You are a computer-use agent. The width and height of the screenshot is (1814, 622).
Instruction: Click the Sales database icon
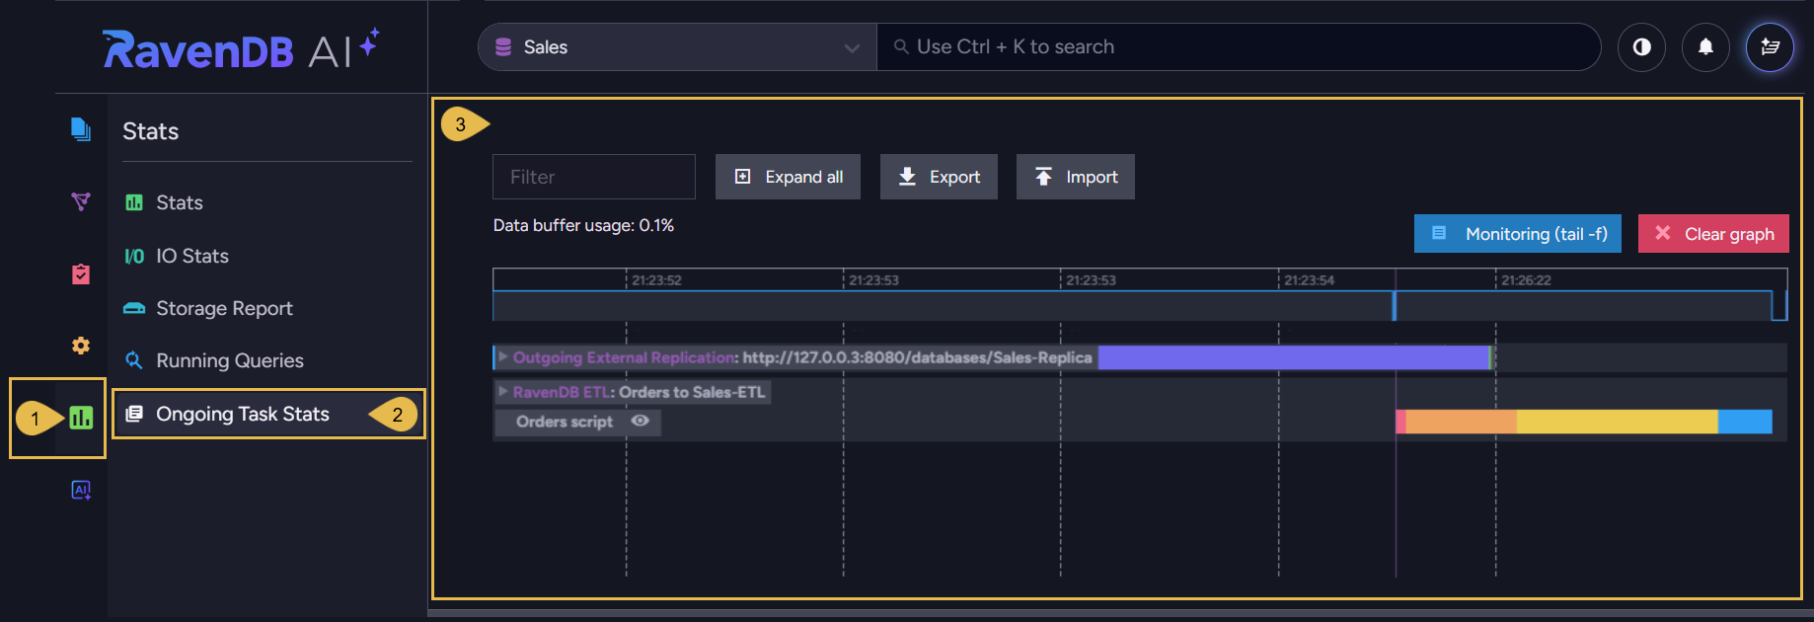tap(503, 46)
